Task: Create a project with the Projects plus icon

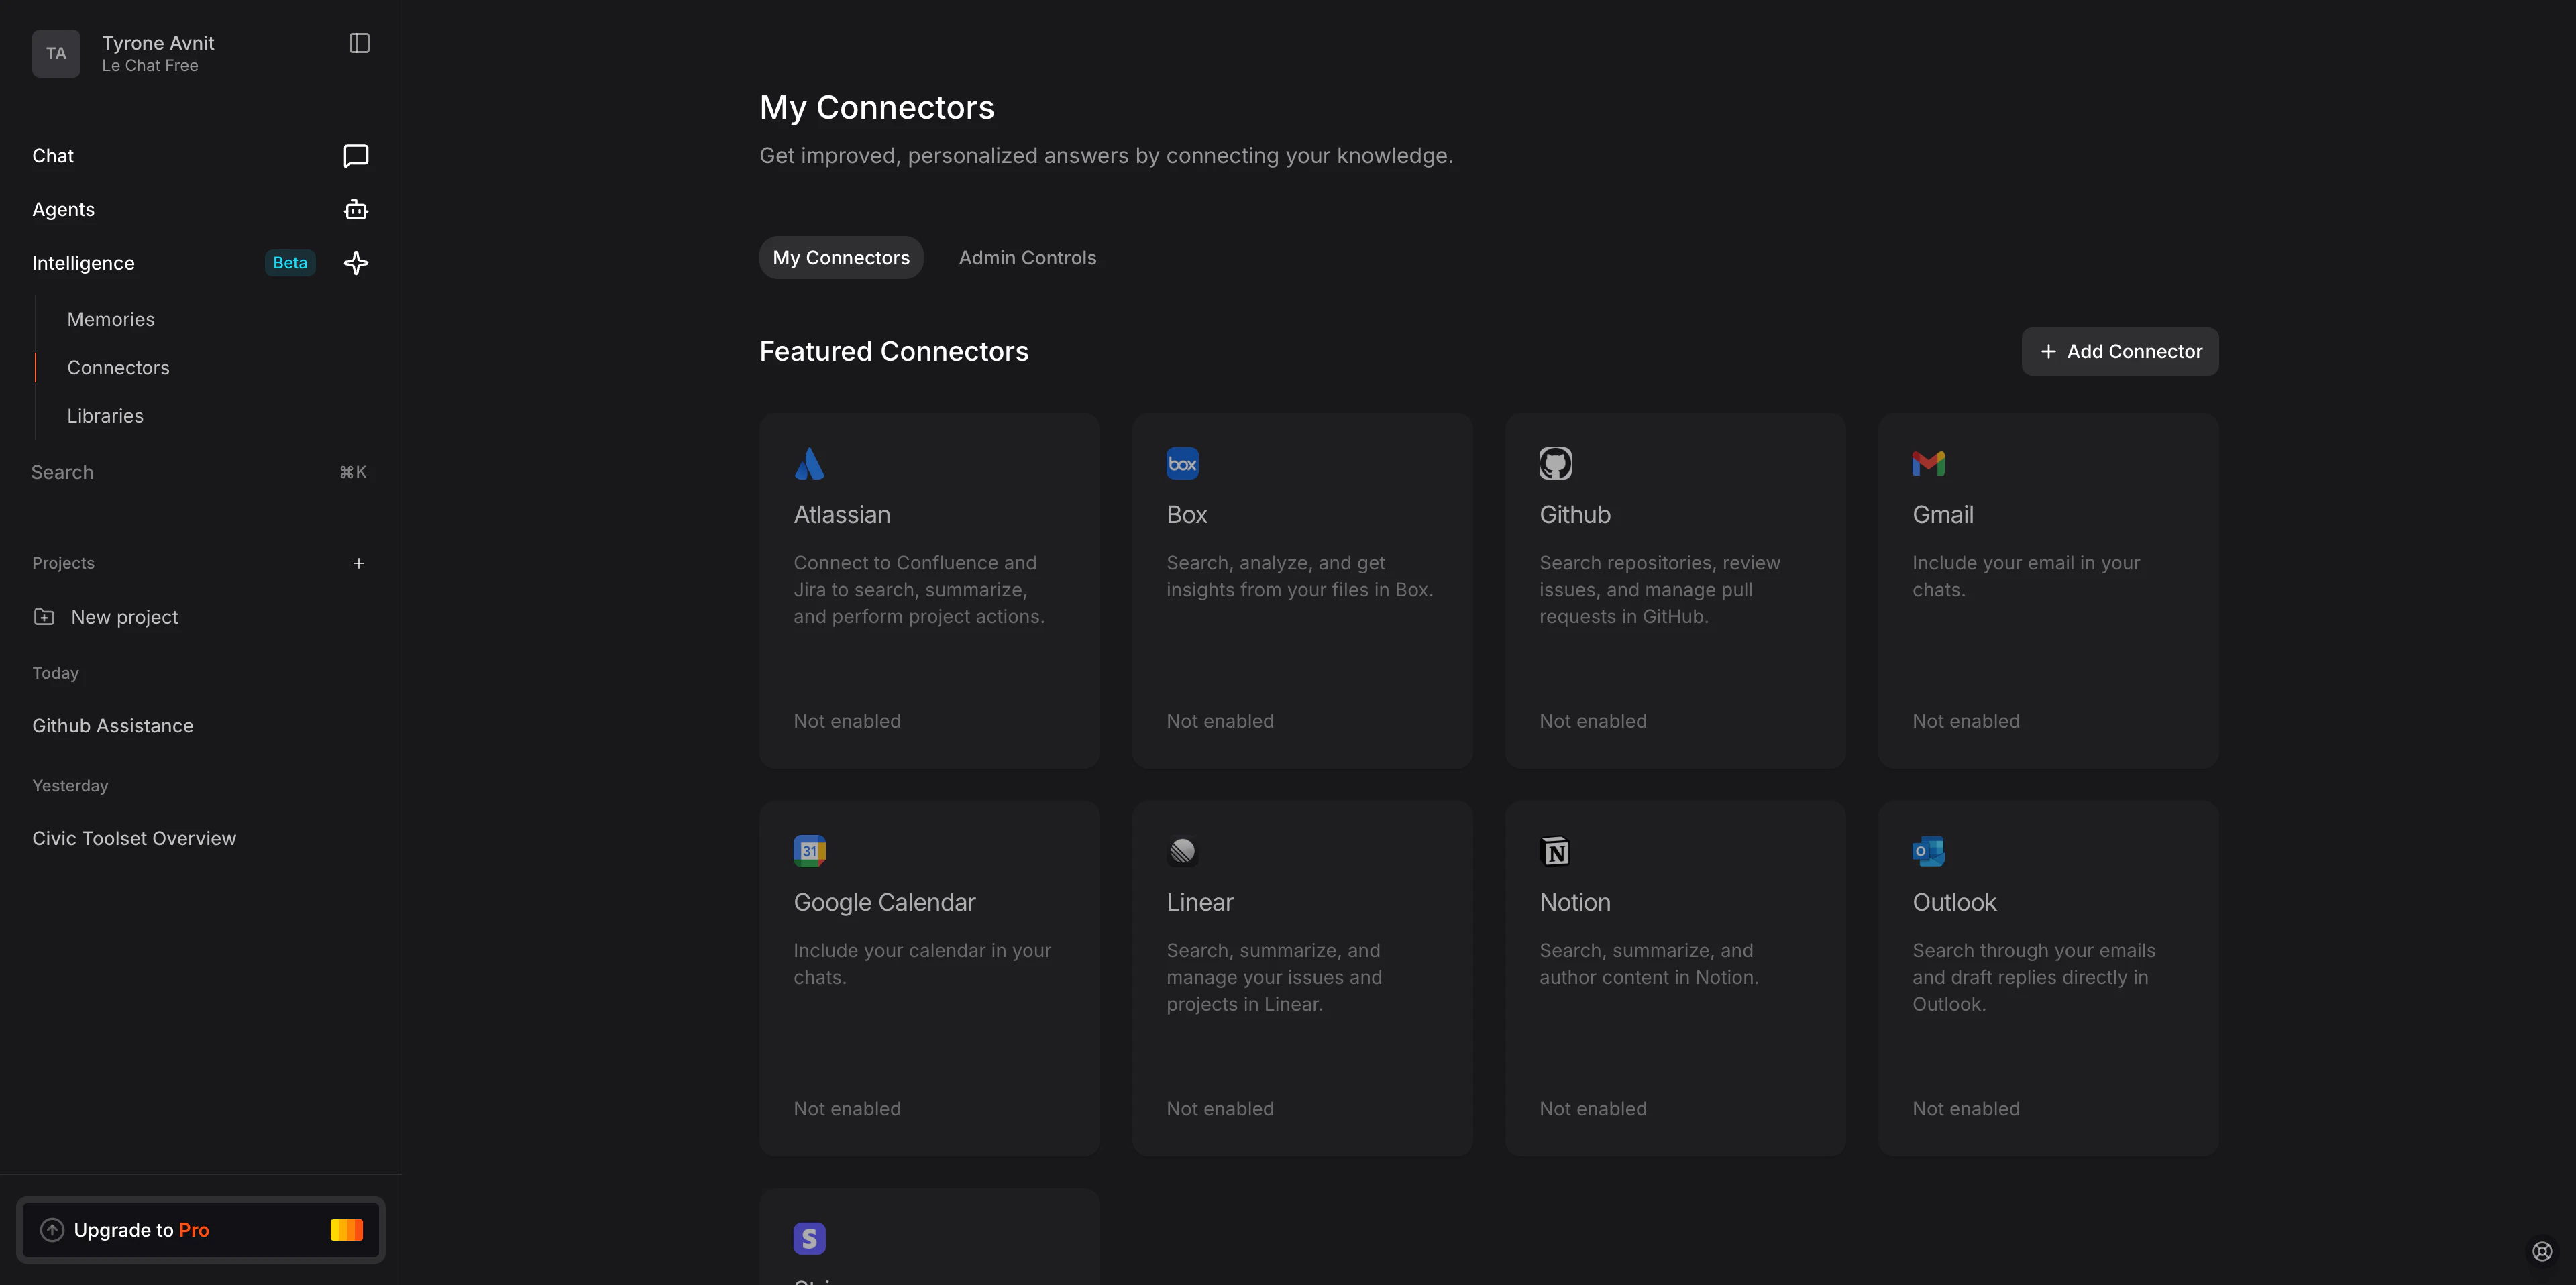Action: [x=359, y=563]
